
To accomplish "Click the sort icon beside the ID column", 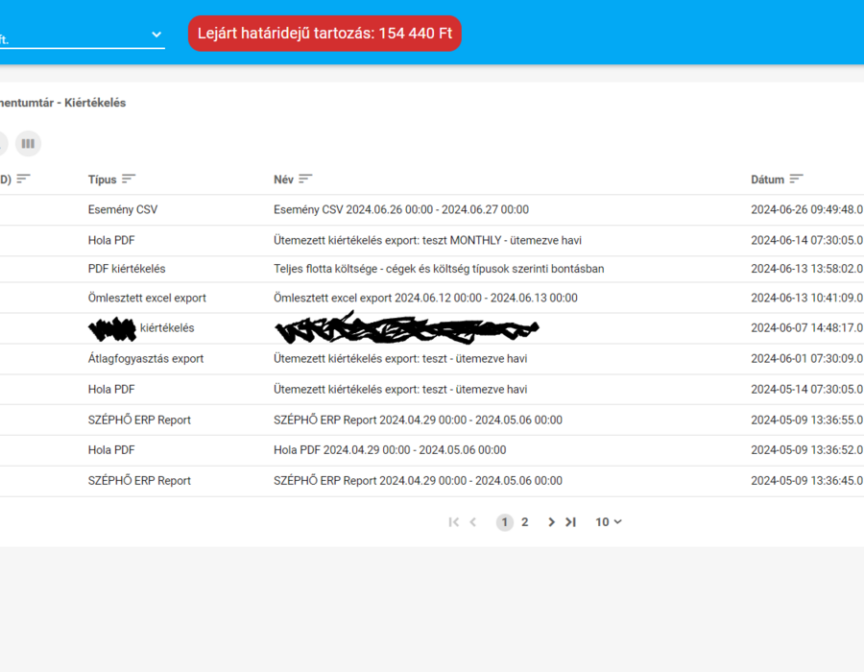I will 23,179.
